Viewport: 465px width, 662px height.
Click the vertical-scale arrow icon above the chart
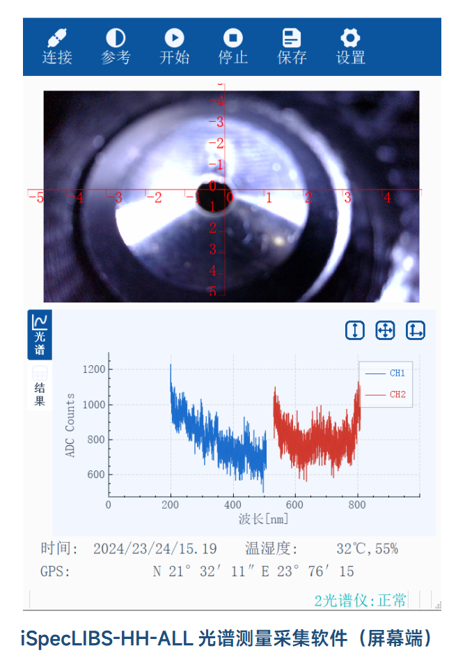coord(355,330)
